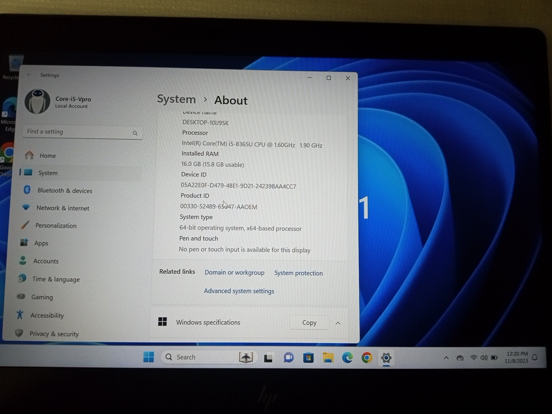Open the clock showing 12:20 PM
Viewport: 552px width, 414px height.
516,357
